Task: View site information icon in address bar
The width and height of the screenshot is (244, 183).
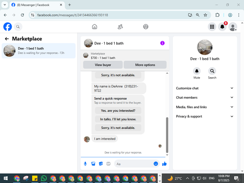Action: tap(33, 15)
